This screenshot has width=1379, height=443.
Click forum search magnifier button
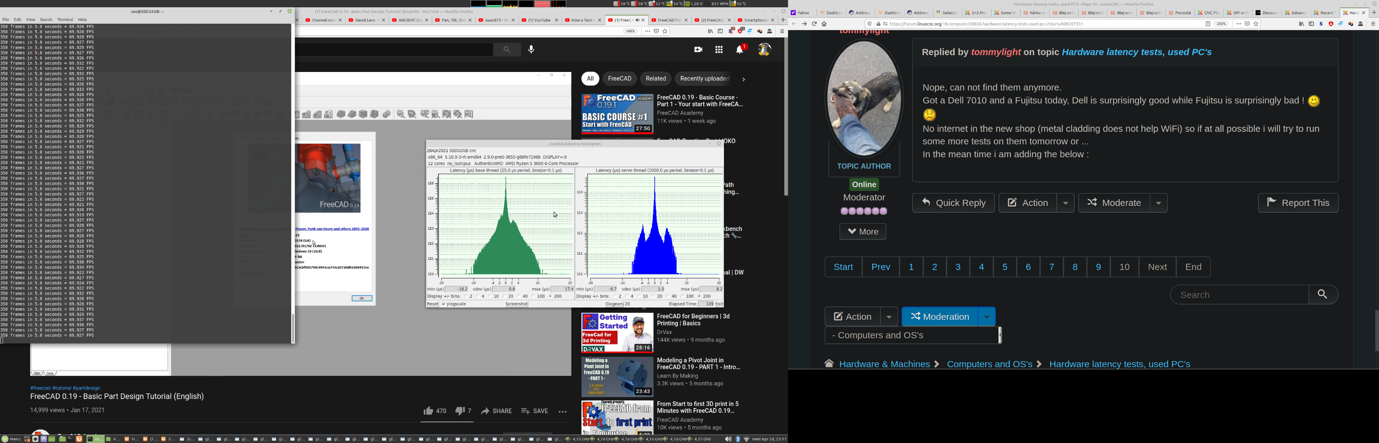point(1323,295)
